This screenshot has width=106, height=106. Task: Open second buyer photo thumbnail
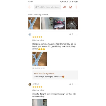click(47, 23)
